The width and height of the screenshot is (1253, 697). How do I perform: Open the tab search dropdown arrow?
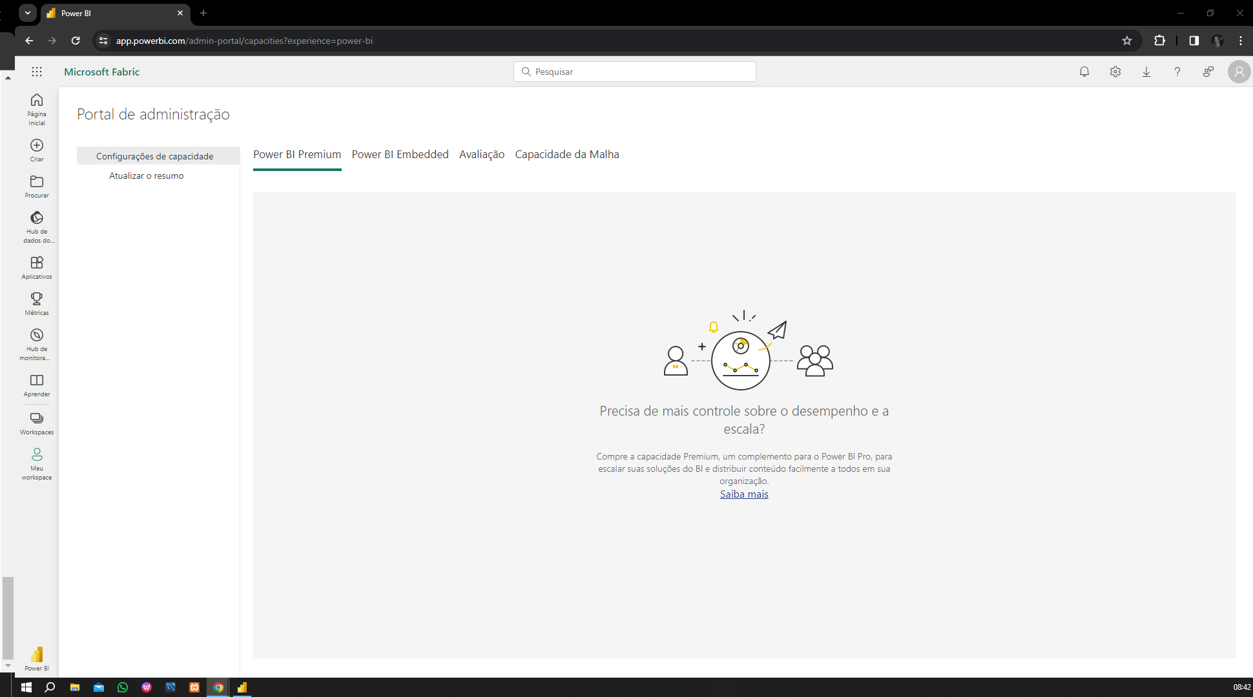click(28, 13)
